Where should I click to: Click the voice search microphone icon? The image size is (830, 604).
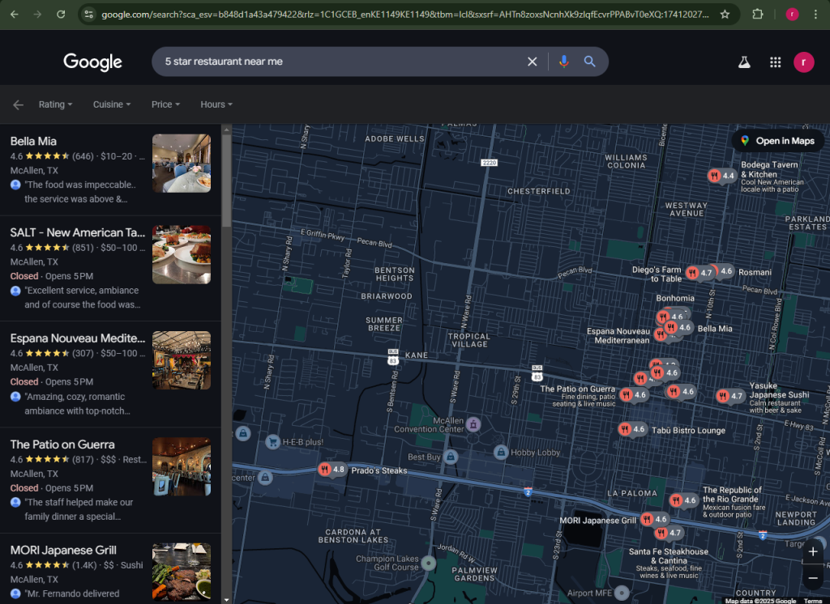(563, 62)
